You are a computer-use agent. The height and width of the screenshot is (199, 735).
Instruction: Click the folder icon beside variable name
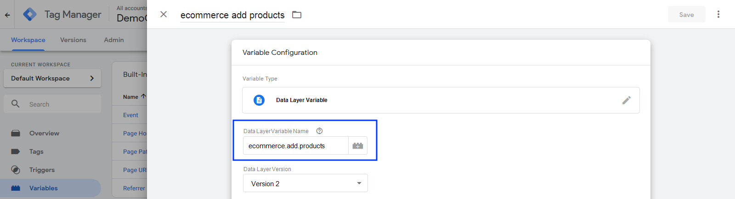click(x=297, y=15)
